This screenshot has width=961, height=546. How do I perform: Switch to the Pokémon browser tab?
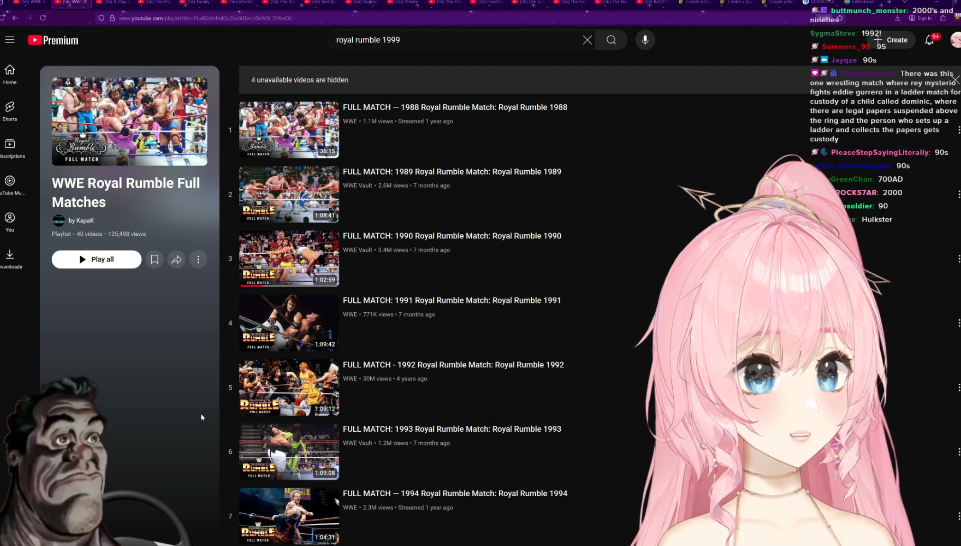tap(403, 2)
